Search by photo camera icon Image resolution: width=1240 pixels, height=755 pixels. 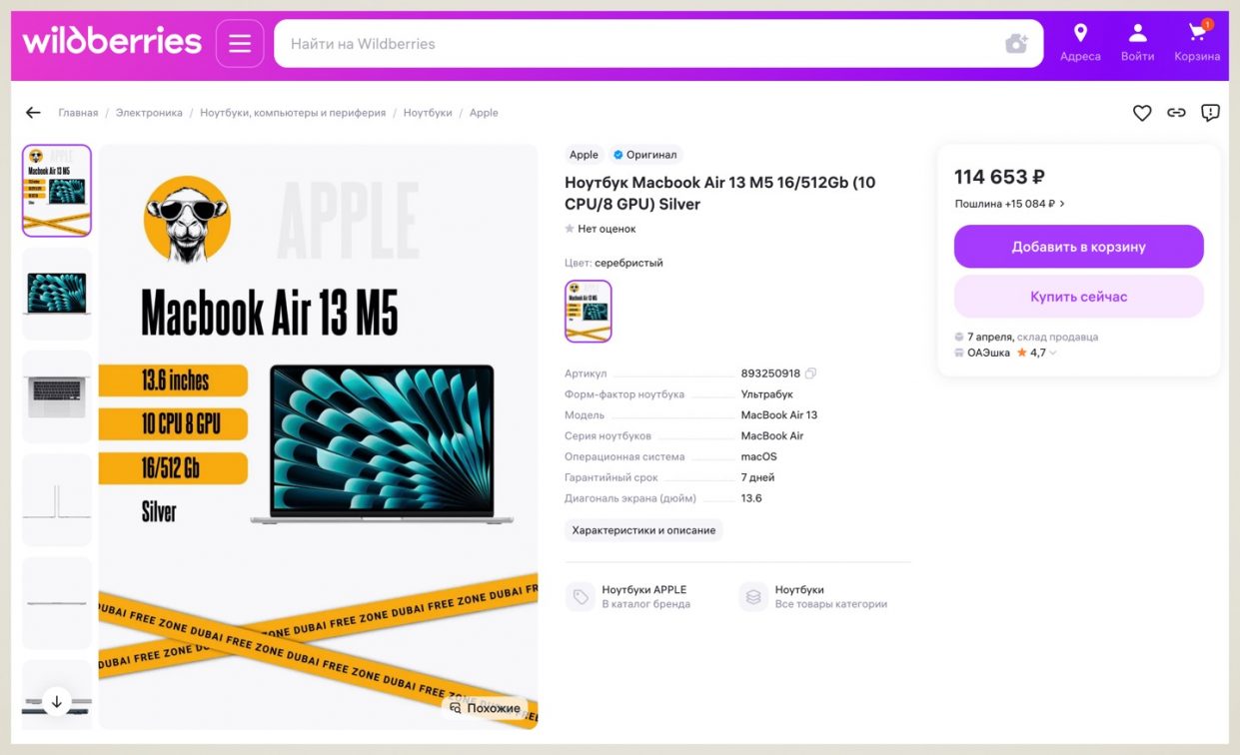coord(1016,44)
